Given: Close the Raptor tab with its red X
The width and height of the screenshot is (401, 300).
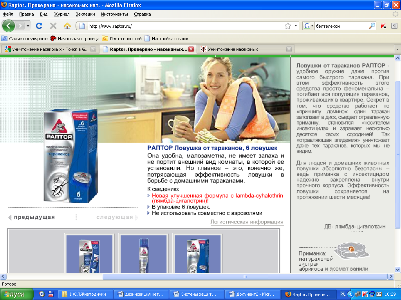Looking at the screenshot, I should pyautogui.click(x=191, y=49).
